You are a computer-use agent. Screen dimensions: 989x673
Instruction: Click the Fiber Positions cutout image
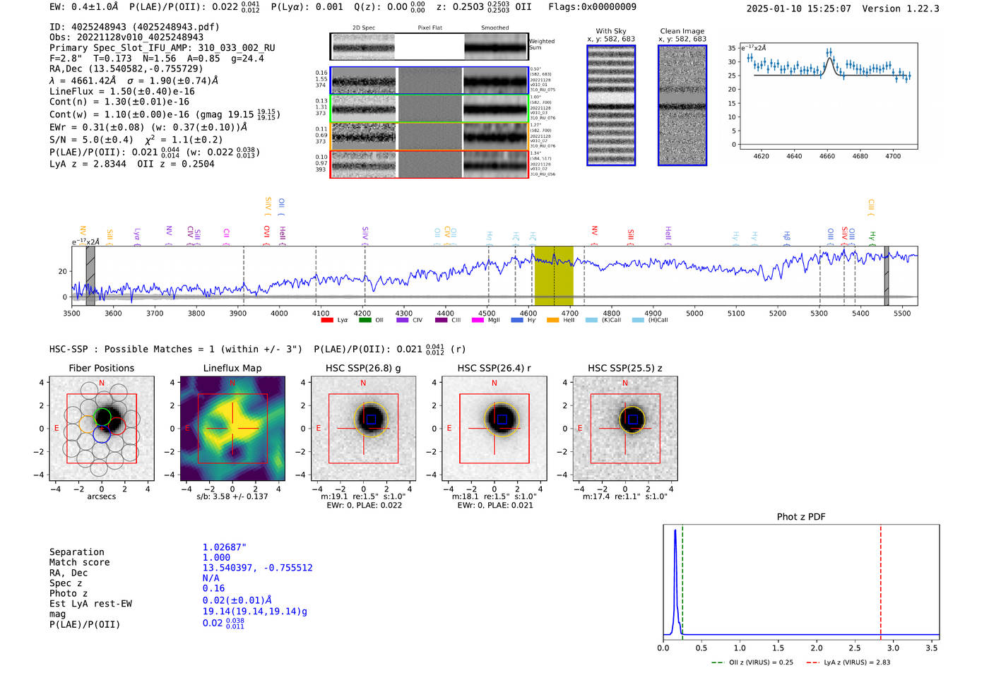101,428
